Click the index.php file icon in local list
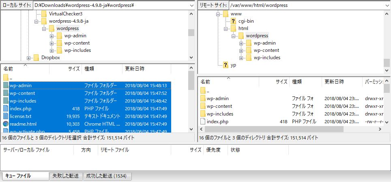Screen dimensions: 391x182 pyautogui.click(x=6, y=109)
